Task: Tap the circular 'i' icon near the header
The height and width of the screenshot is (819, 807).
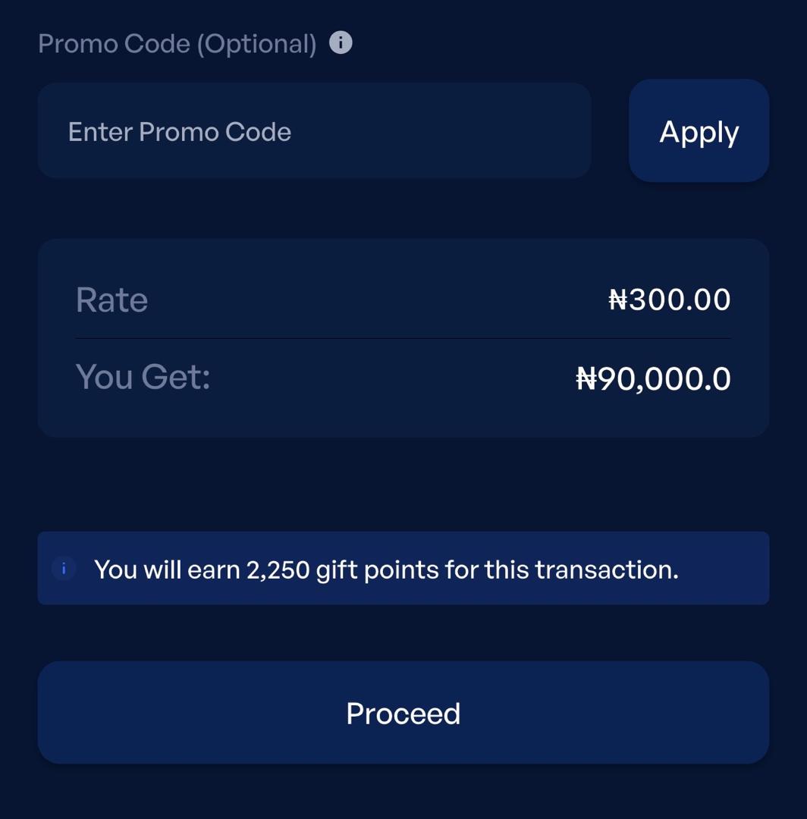Action: tap(341, 43)
